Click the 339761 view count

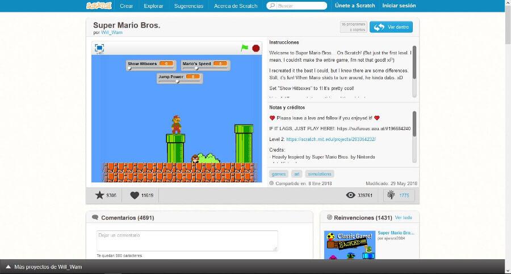pos(365,195)
